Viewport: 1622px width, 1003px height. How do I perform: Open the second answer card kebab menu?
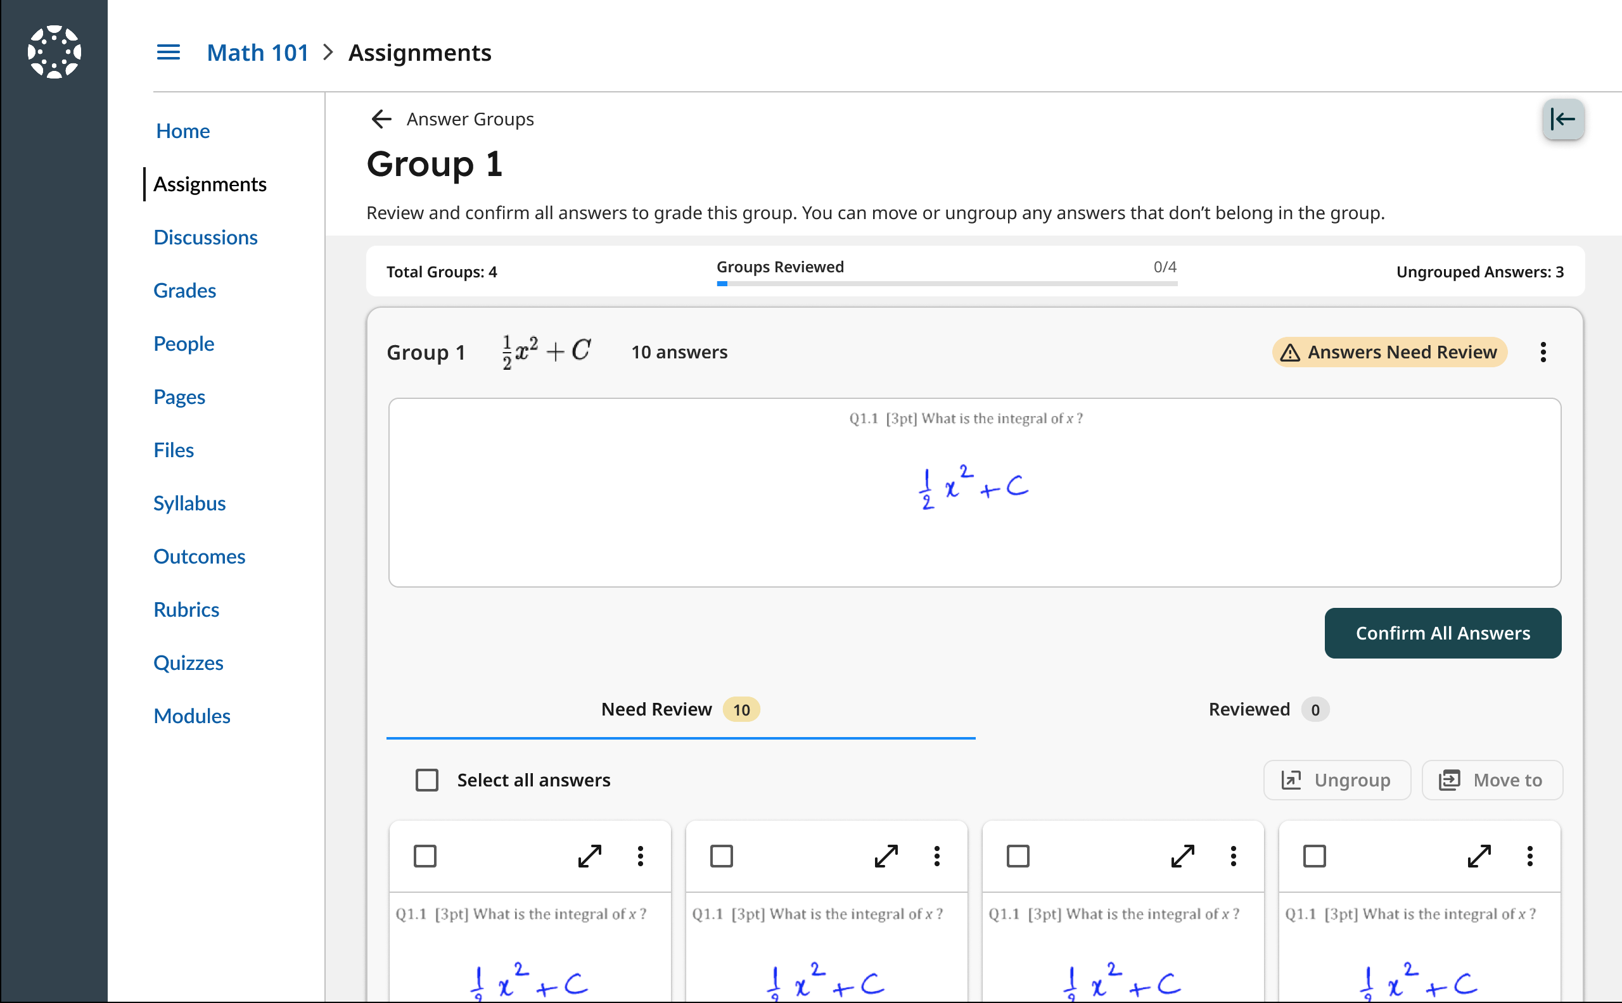coord(936,855)
